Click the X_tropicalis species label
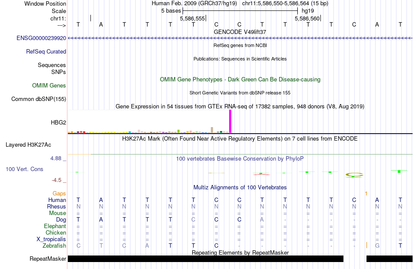 51,239
